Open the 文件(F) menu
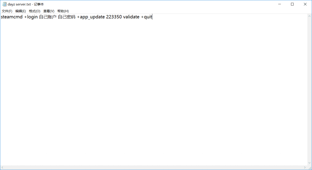 7,11
